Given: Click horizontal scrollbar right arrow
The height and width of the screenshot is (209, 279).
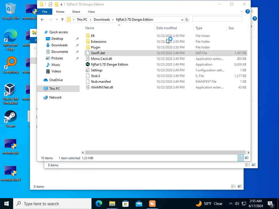Looking at the screenshot, I should pos(248,152).
